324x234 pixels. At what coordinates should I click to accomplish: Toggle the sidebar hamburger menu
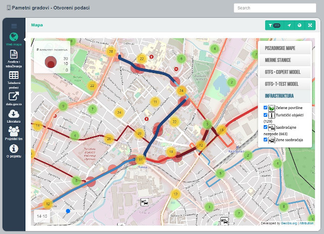tap(14, 25)
